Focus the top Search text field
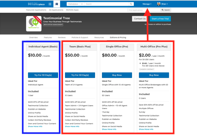This screenshot has width=197, height=135. [106, 4]
